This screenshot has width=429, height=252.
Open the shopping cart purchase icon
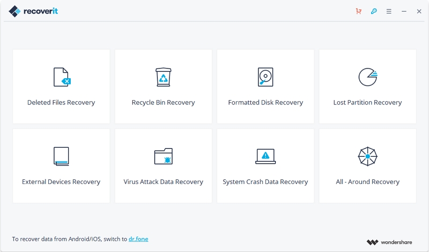(x=358, y=11)
